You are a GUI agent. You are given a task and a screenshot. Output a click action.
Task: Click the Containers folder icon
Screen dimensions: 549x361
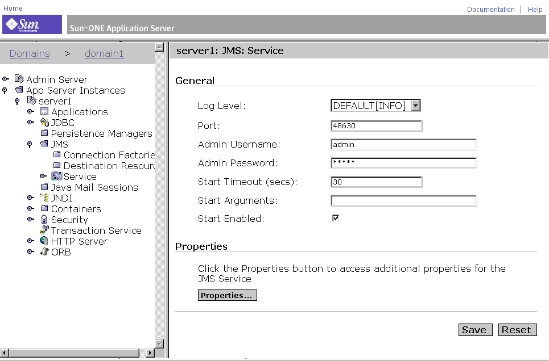[x=44, y=208]
